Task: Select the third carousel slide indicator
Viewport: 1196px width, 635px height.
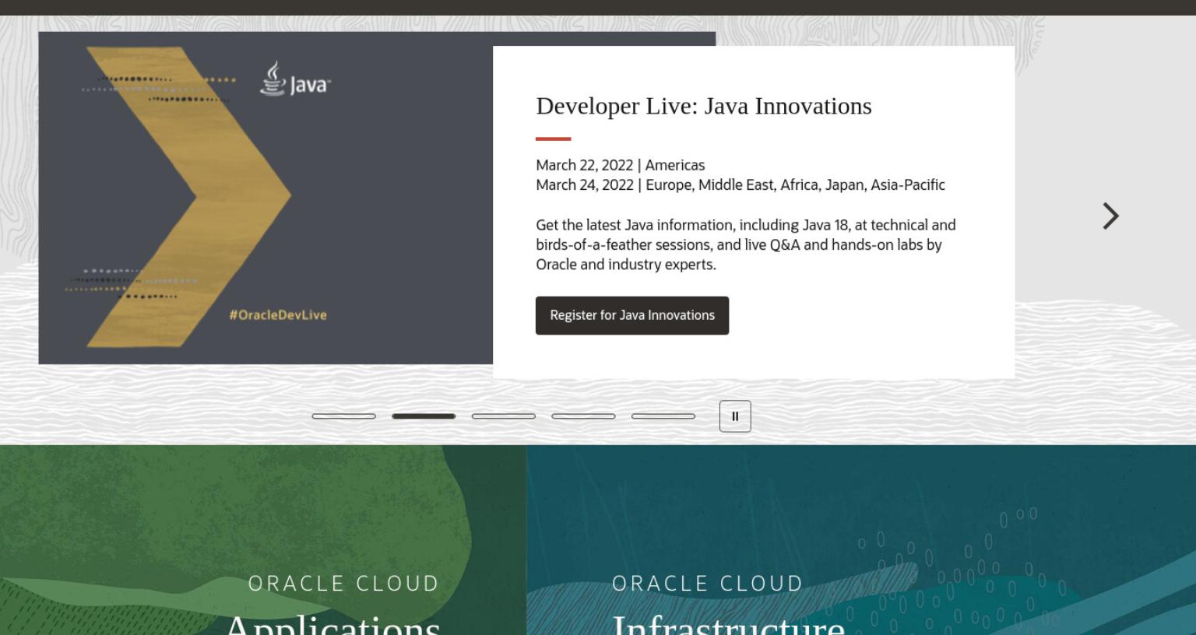Action: 504,416
